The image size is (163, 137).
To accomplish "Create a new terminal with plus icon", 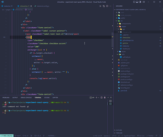I will point(96,97).
